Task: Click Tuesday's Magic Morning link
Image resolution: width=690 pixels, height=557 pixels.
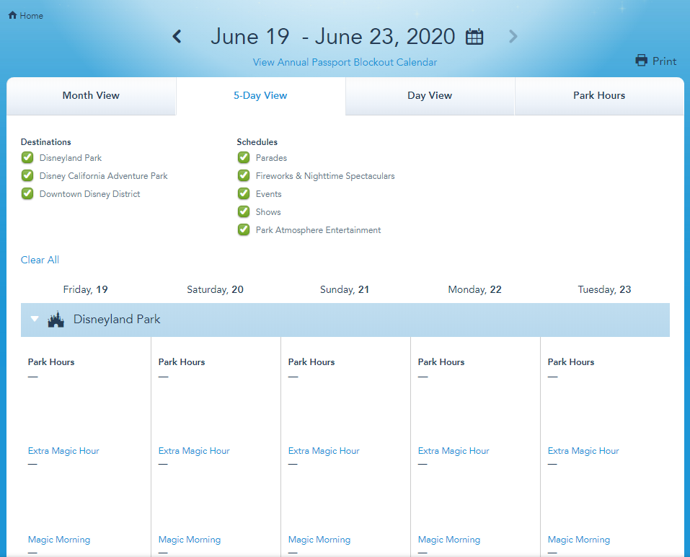Action: click(x=578, y=540)
